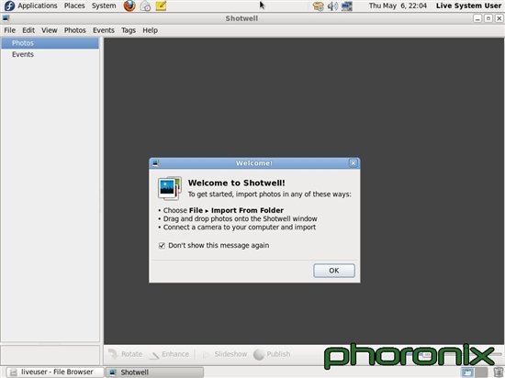Switch to second workspace in switcher
Image resolution: width=505 pixels, height=378 pixels.
[481, 372]
